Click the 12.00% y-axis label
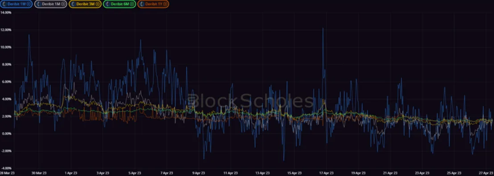The image size is (494, 176). 6,30
